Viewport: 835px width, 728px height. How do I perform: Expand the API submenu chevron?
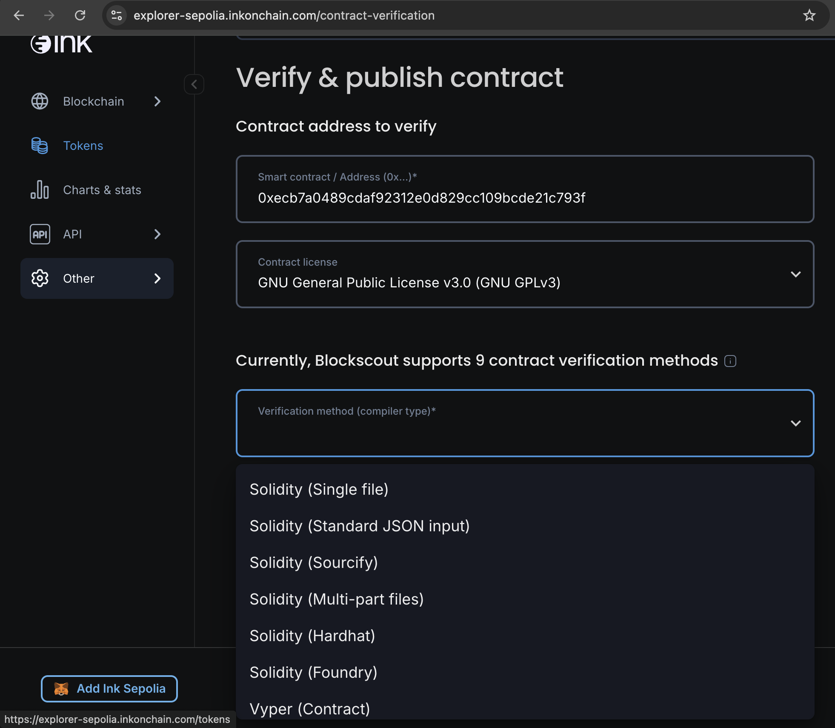(x=157, y=234)
